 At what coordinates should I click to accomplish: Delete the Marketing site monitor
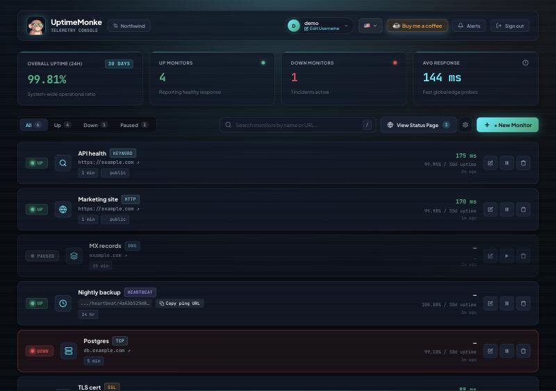[523, 210]
